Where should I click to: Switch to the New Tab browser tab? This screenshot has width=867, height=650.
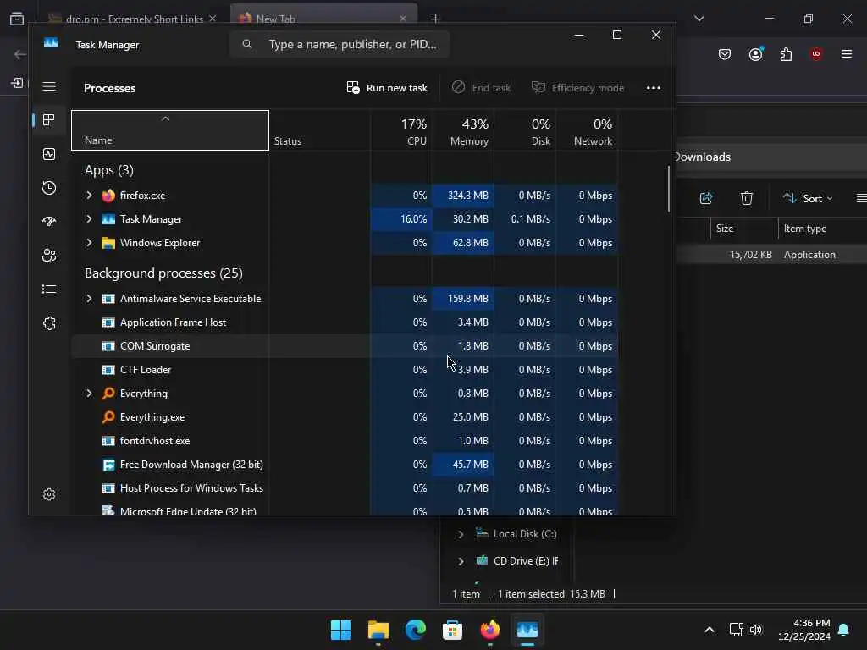pyautogui.click(x=323, y=18)
